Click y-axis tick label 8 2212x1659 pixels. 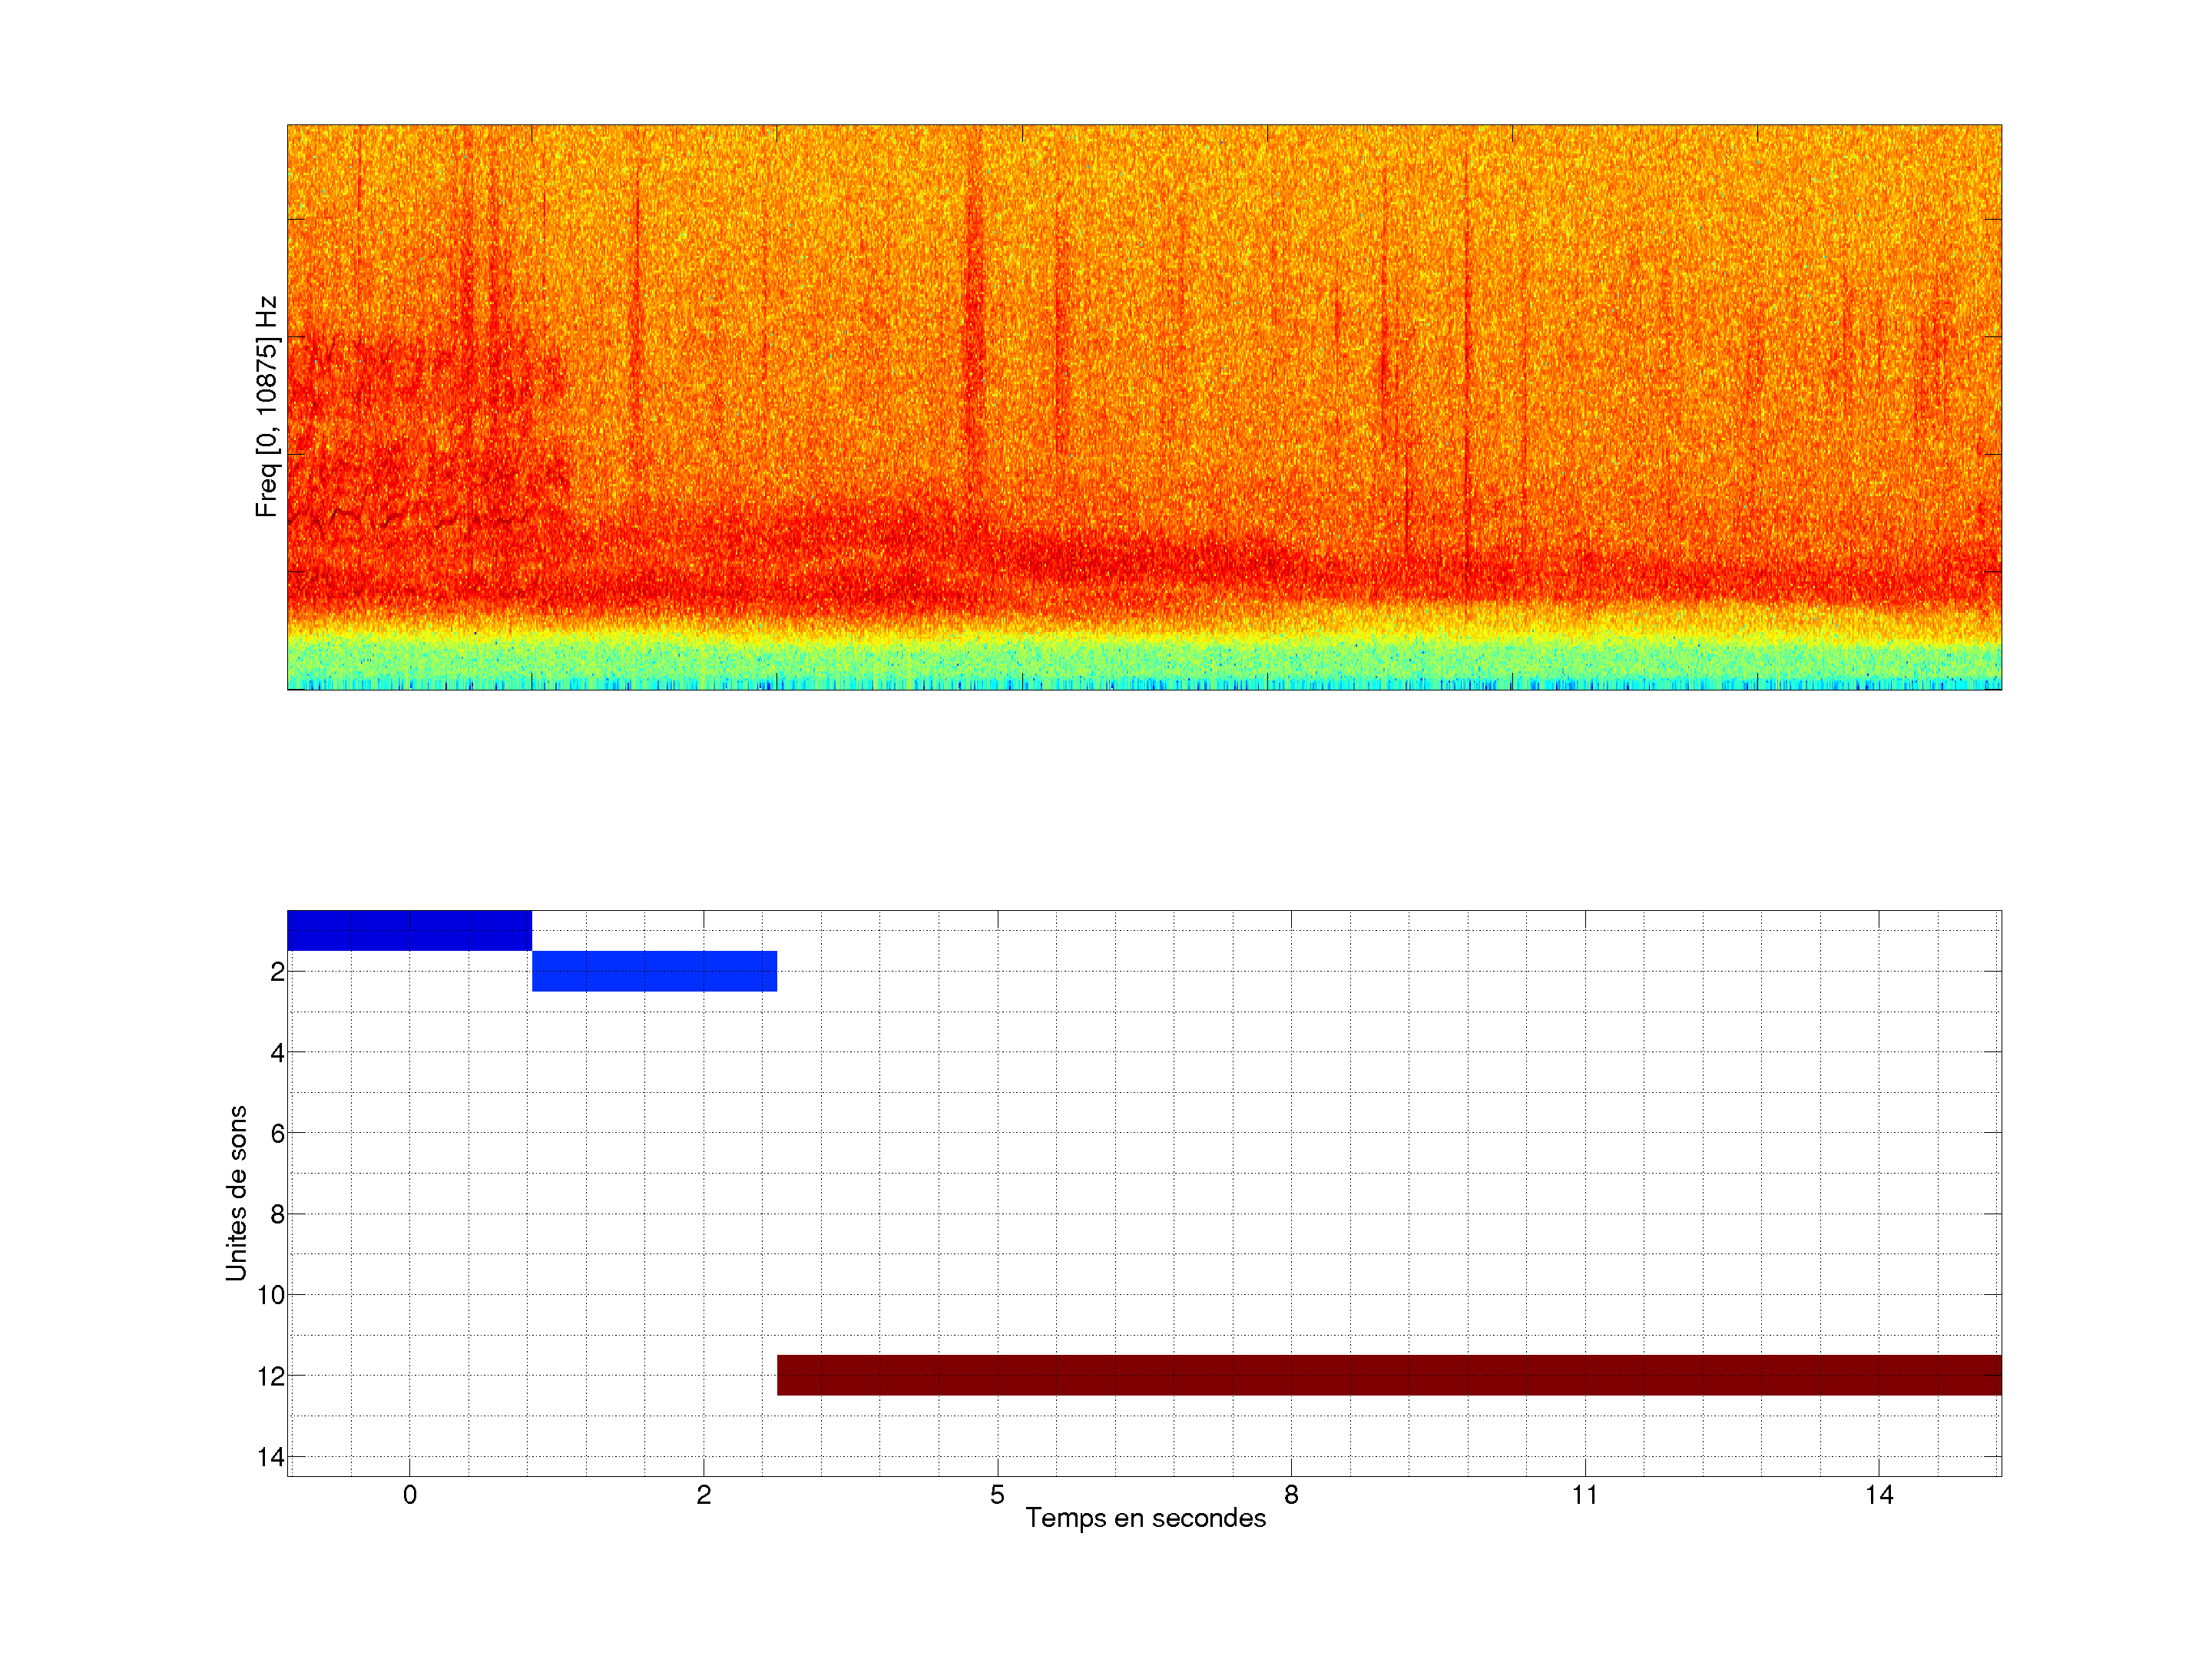(x=277, y=1215)
